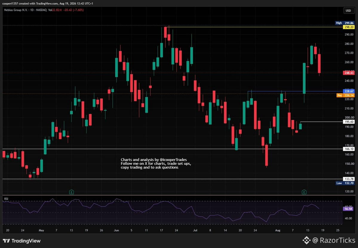Viewport: 358px width, 248px height.
Task: Click the purple RSI value 56.58
Action: coord(348,209)
